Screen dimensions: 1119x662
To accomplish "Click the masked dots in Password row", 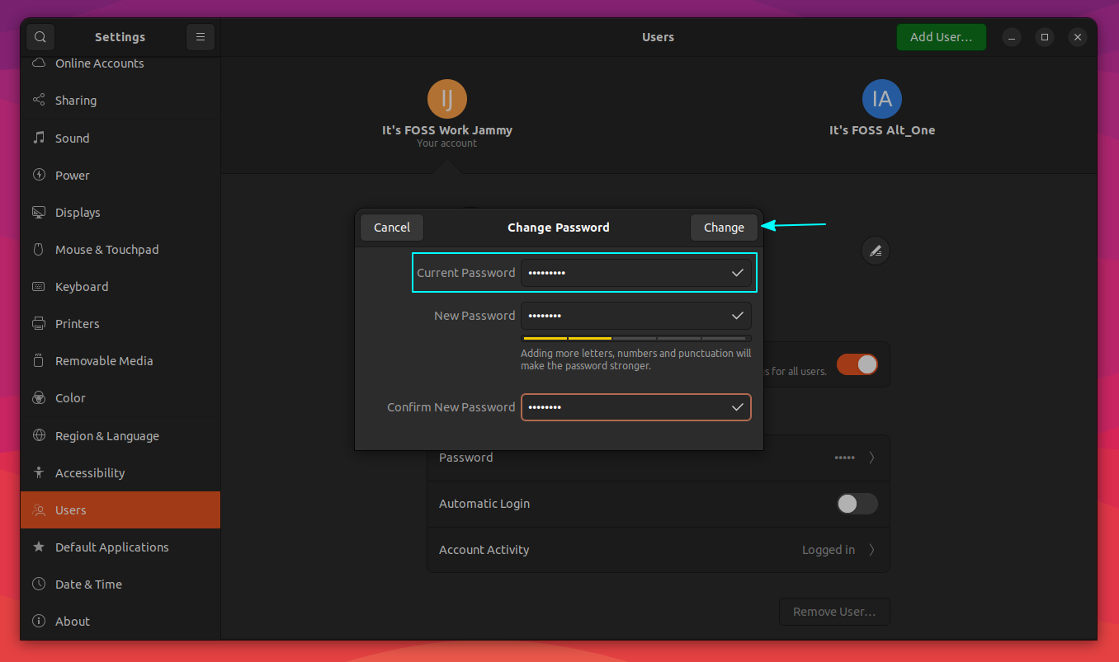I will click(845, 458).
